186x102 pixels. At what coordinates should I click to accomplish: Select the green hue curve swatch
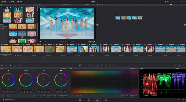pos(78,96)
